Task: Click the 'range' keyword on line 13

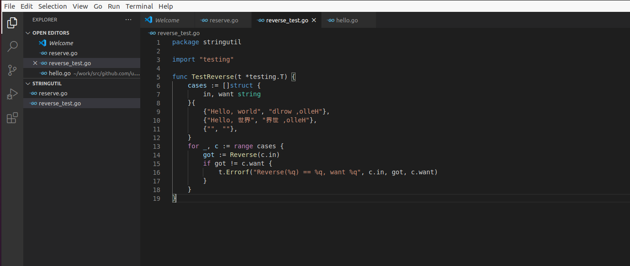Action: point(244,146)
